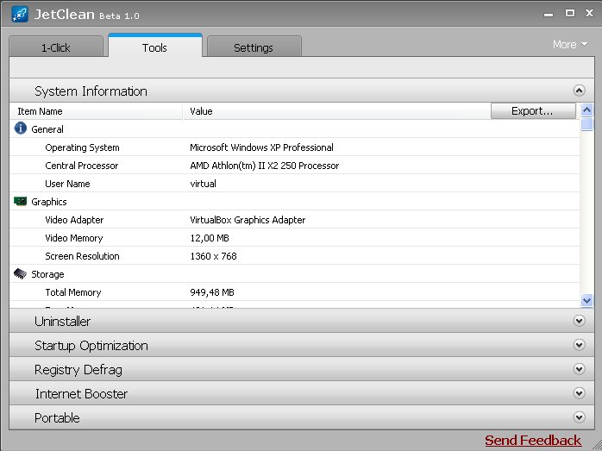
Task: Click the JetClean rocket logo icon
Action: (20, 14)
